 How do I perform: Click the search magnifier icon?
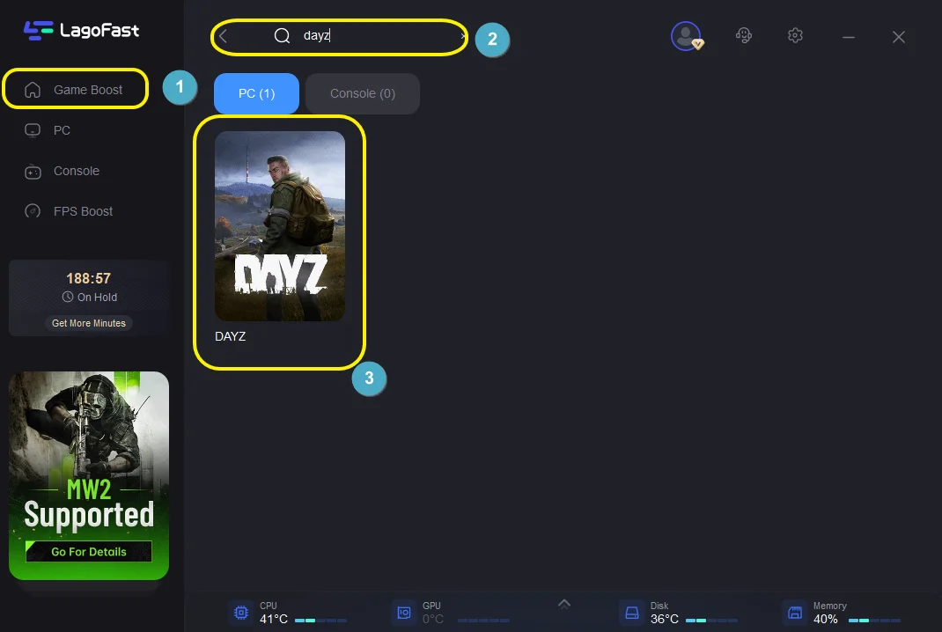pos(282,36)
